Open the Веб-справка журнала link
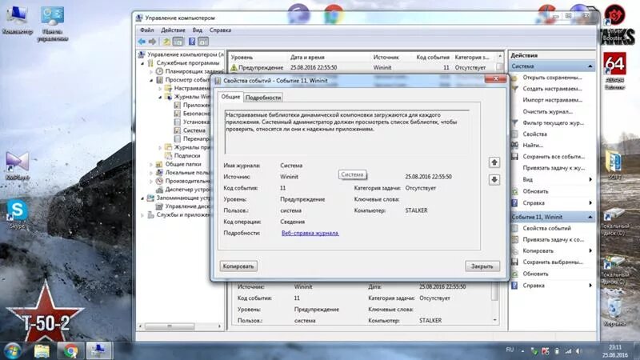 [x=310, y=233]
